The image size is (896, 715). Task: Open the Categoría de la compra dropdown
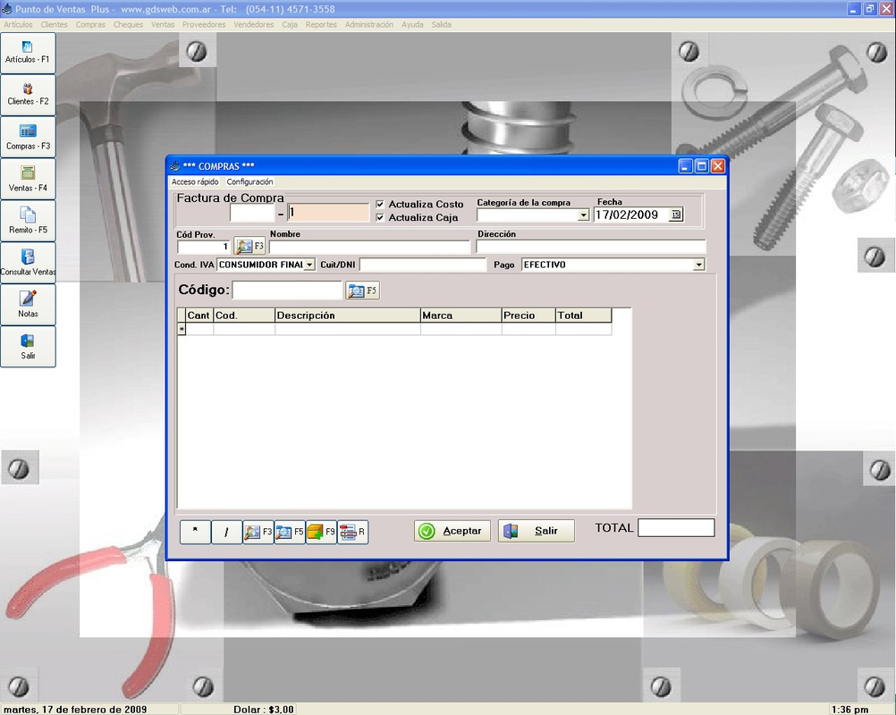[x=582, y=213]
